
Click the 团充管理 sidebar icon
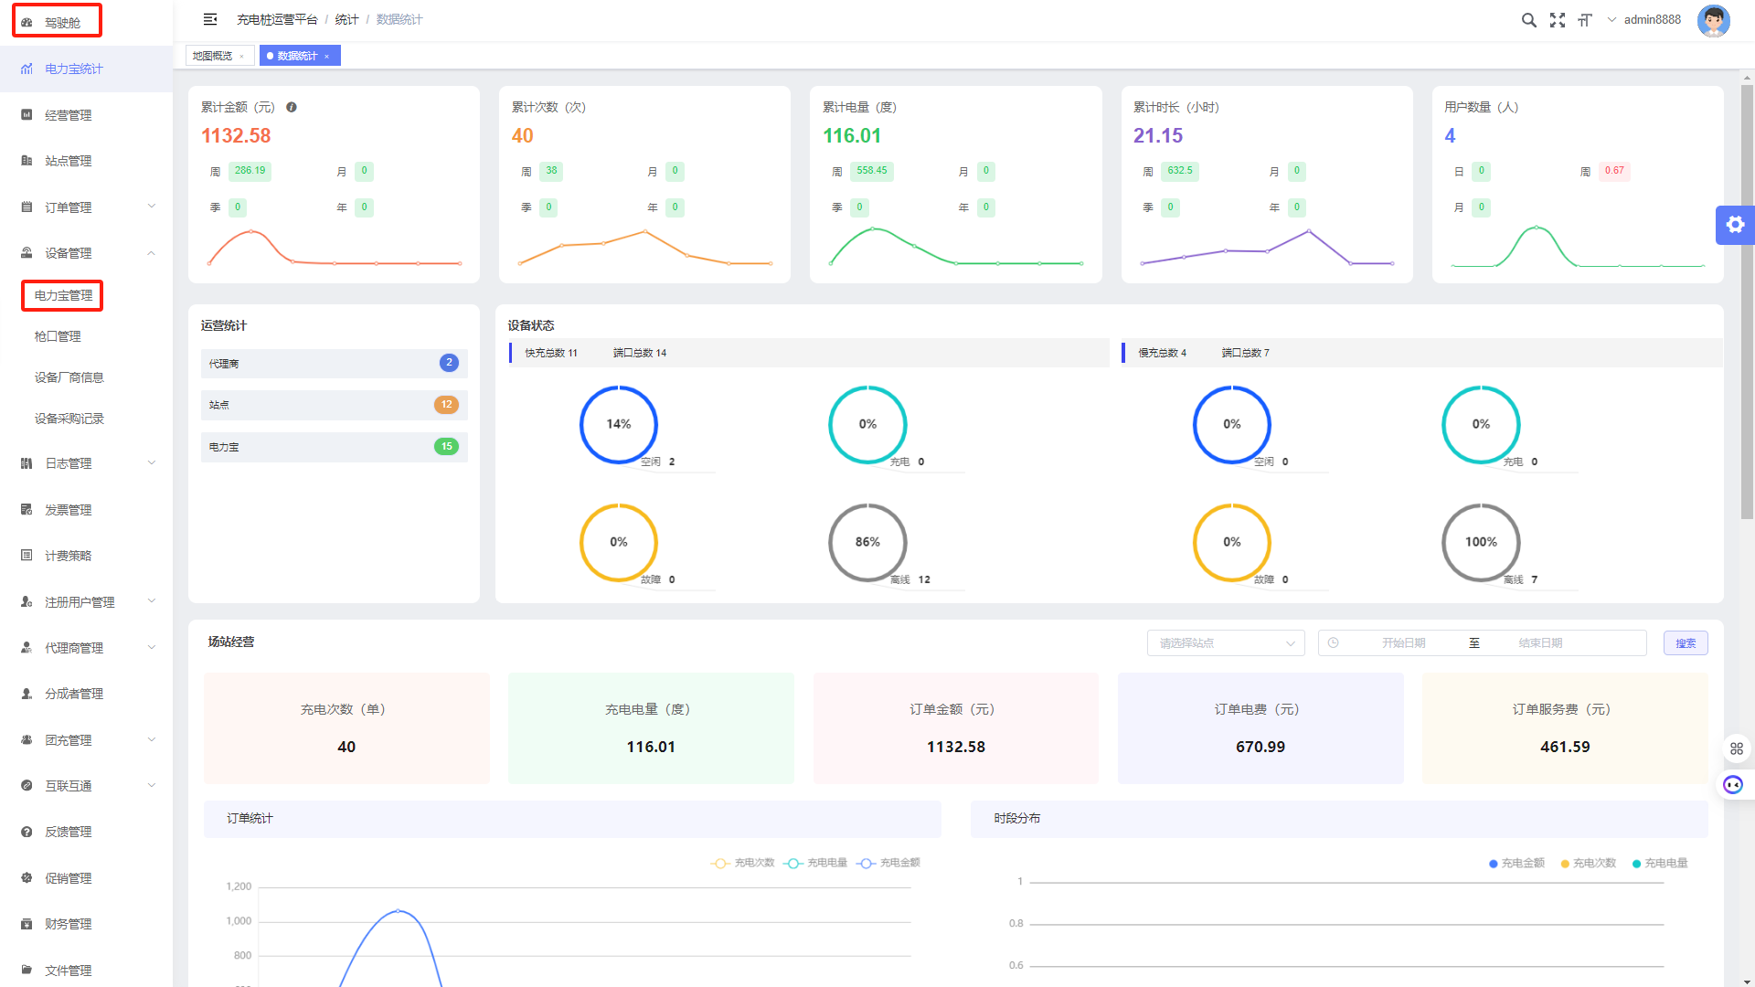[x=27, y=740]
